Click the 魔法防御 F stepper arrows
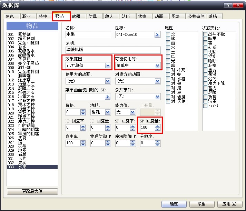This screenshot has height=211, width=246. (132, 143)
